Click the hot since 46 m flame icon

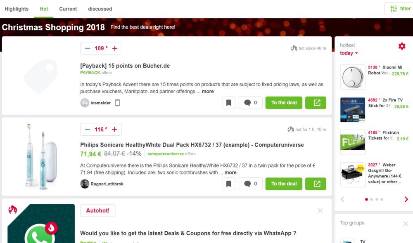(294, 48)
